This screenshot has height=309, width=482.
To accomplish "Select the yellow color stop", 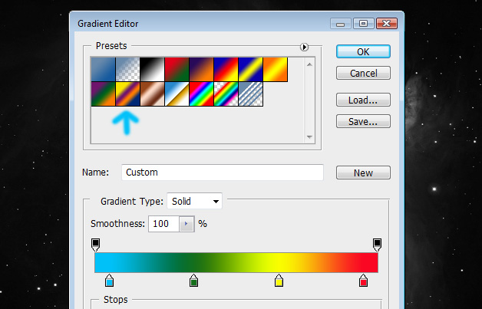I will coord(279,281).
